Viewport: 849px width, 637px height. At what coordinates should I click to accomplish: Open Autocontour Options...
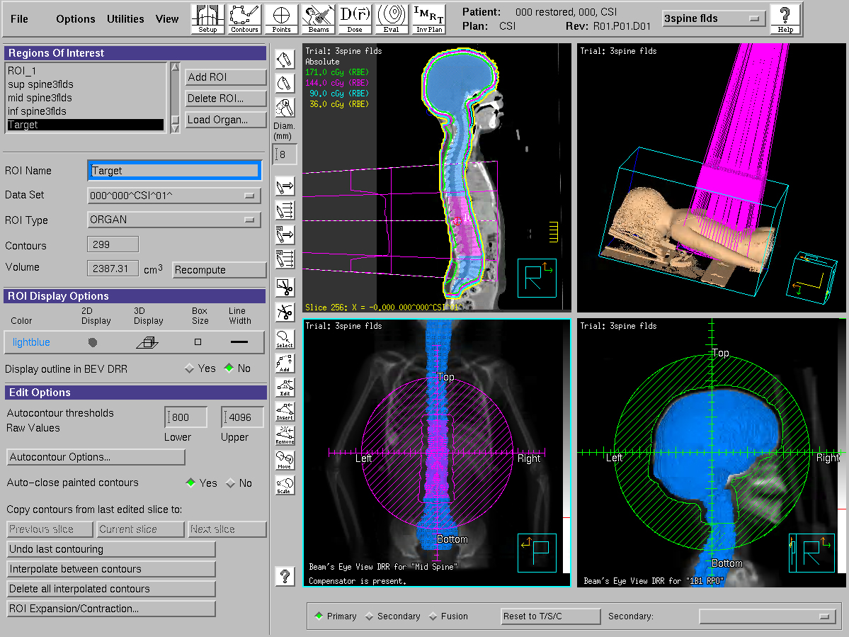[x=96, y=457]
